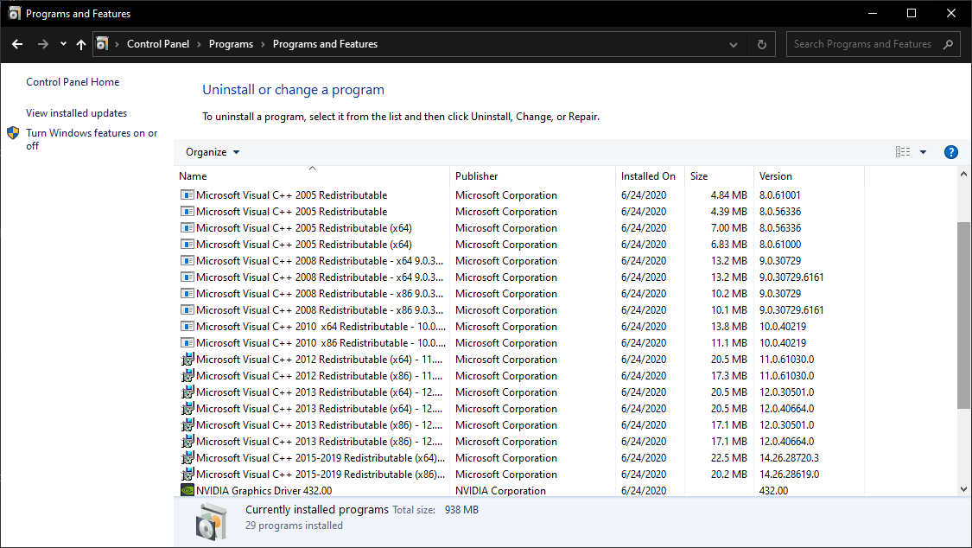
Task: Open Programs breadcrumb in address bar
Action: click(231, 44)
